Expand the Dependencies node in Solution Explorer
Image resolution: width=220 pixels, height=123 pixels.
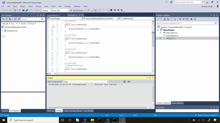[x=161, y=33]
